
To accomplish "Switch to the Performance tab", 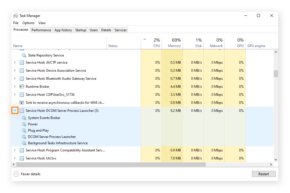I will point(41,30).
